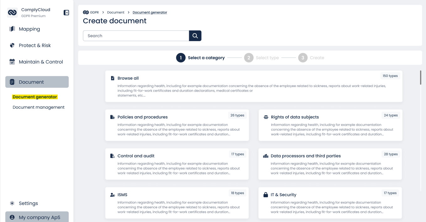Image resolution: width=426 pixels, height=222 pixels.
Task: Click the Document sidebar icon
Action: 12,82
